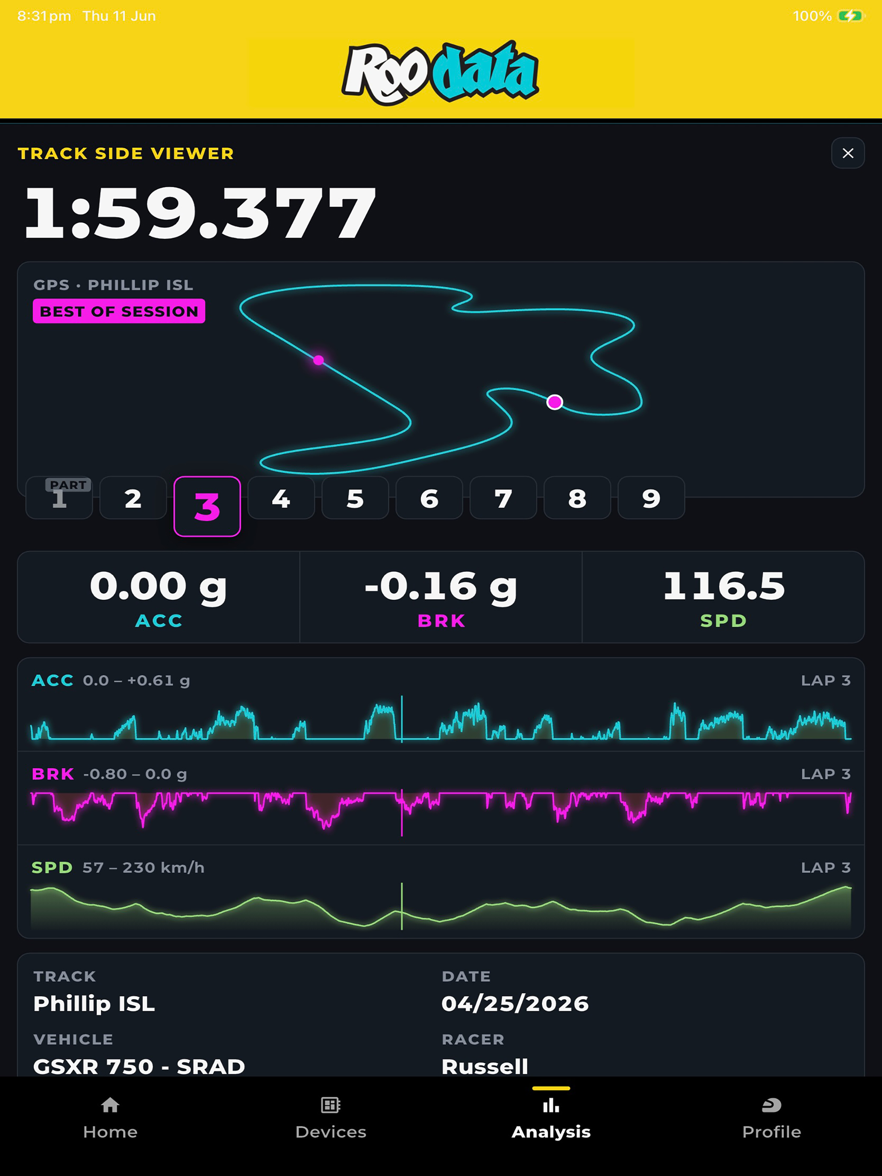
Task: Select track part 4
Action: pyautogui.click(x=281, y=497)
